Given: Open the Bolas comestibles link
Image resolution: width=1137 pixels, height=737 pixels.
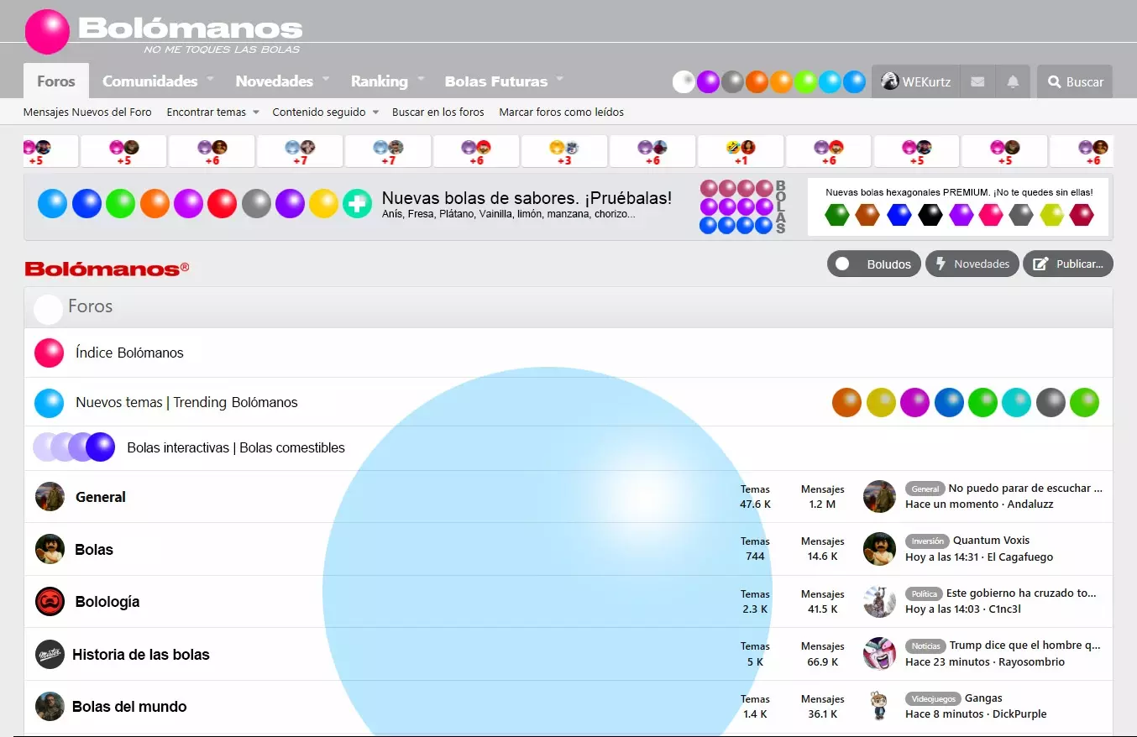Looking at the screenshot, I should point(292,447).
